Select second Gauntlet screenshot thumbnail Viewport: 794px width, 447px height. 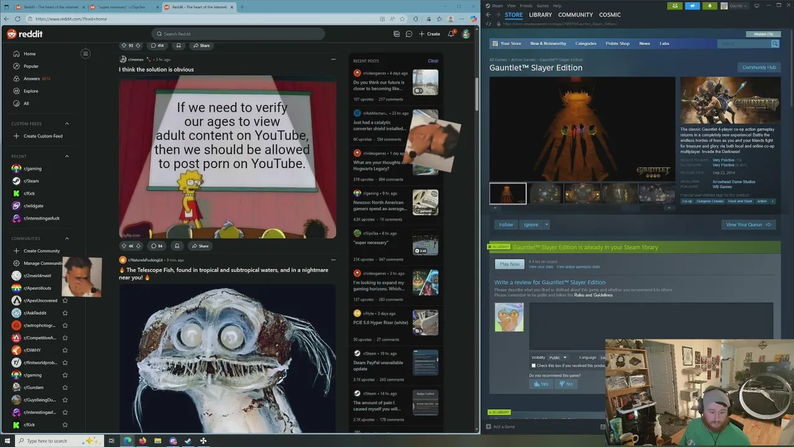545,193
